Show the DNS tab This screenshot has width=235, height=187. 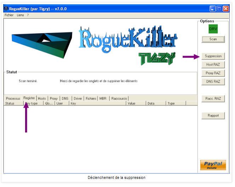[x=65, y=98]
